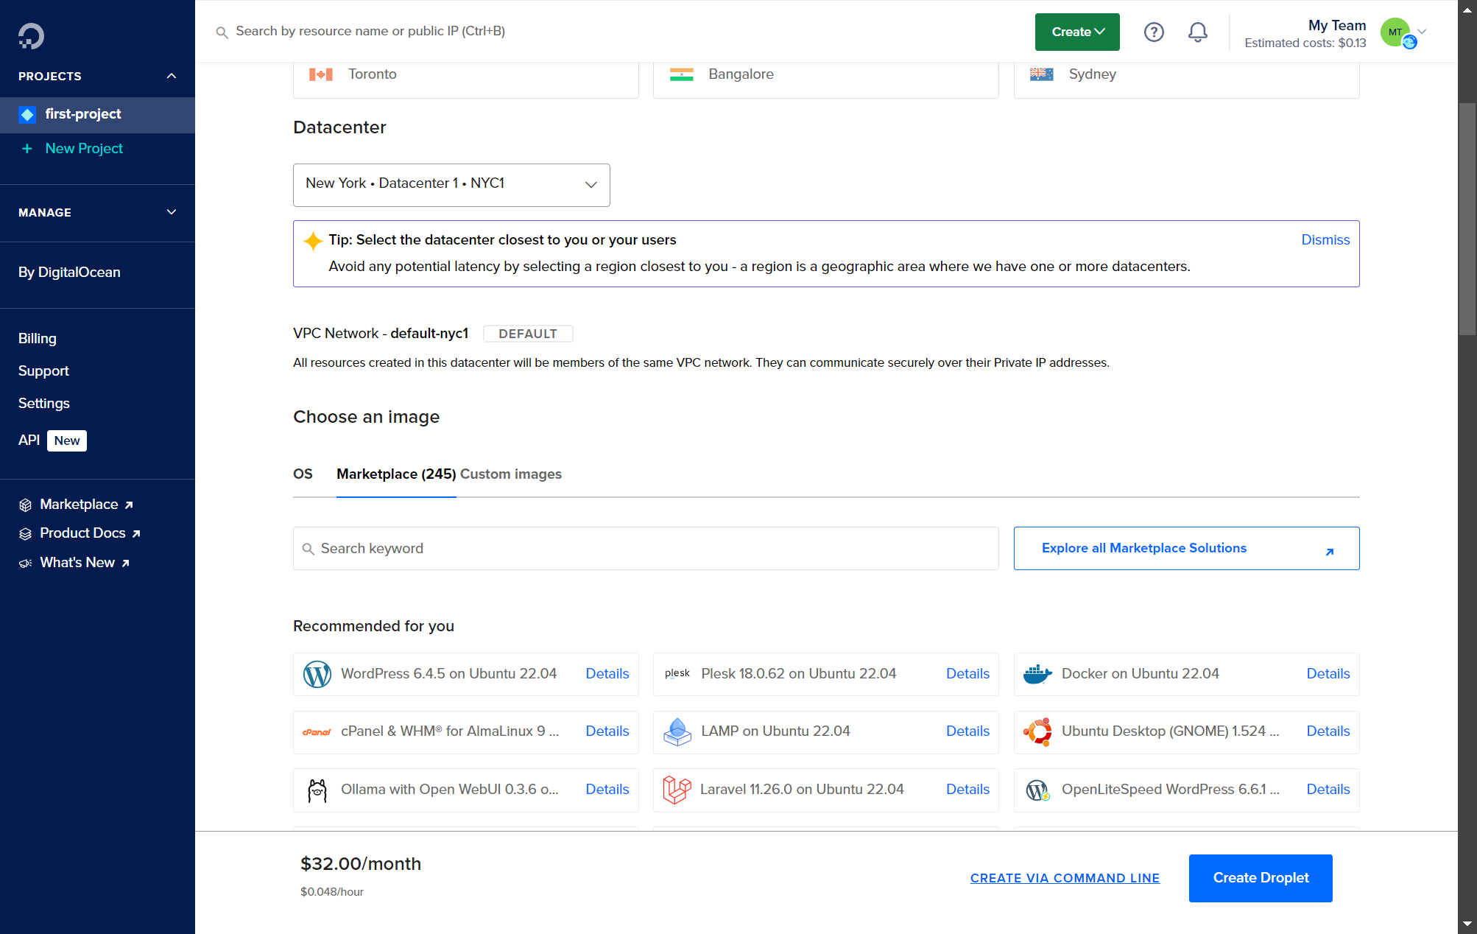The width and height of the screenshot is (1477, 934).
Task: Open the Create dropdown button
Action: coord(1077,32)
